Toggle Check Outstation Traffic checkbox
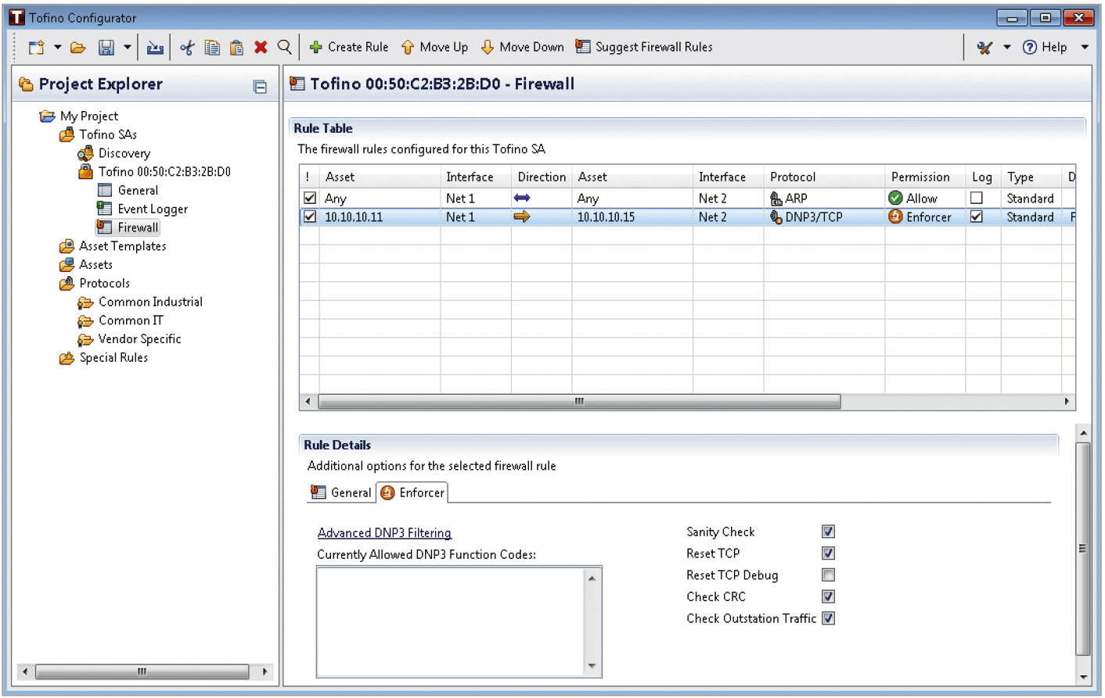Image resolution: width=1105 pixels, height=698 pixels. (828, 618)
